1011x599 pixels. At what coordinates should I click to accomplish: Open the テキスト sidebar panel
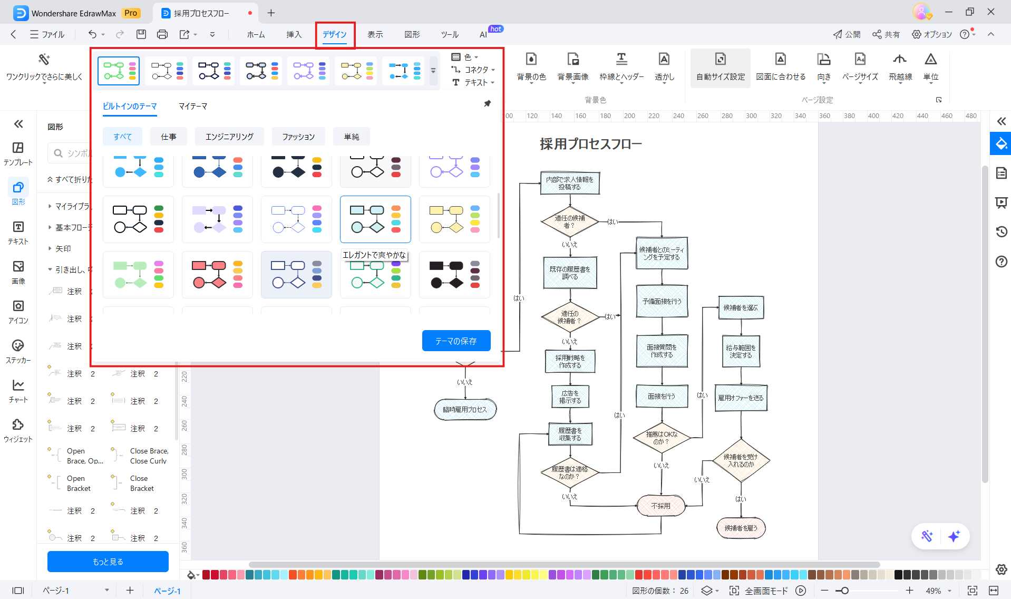pos(18,233)
